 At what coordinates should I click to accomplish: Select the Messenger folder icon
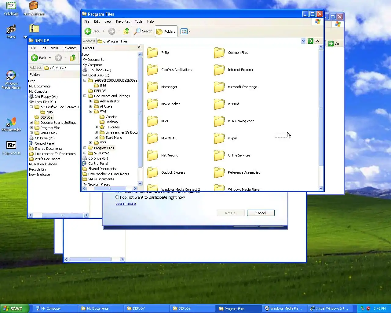(x=152, y=87)
